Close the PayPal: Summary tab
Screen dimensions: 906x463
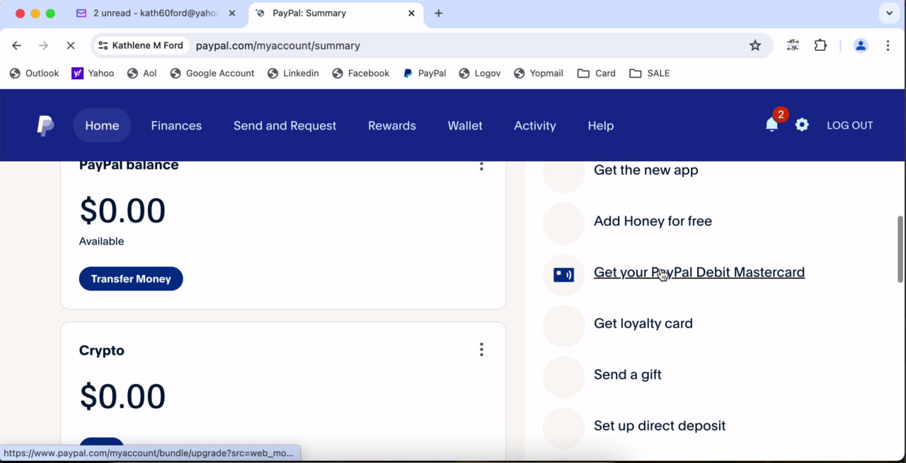coord(411,13)
